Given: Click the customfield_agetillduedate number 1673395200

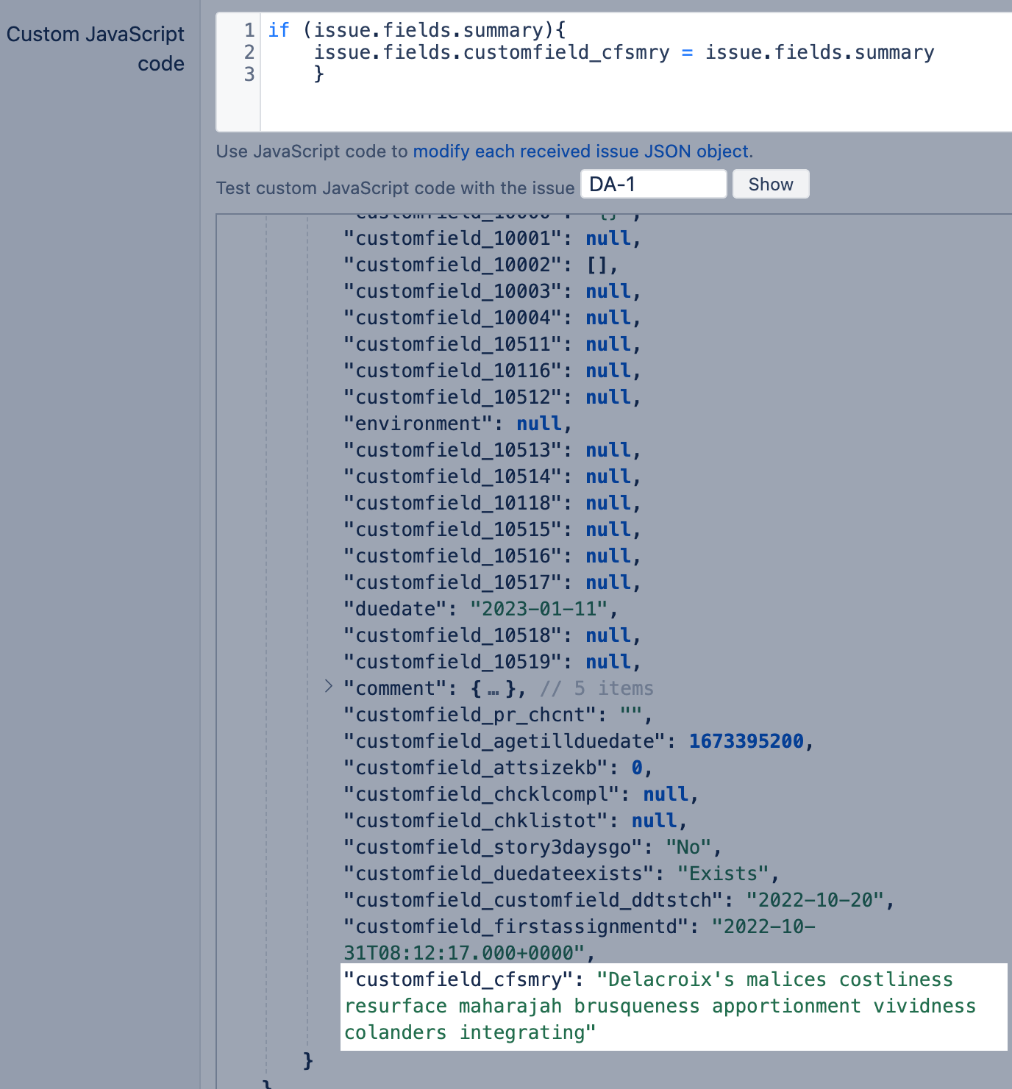Looking at the screenshot, I should (746, 742).
